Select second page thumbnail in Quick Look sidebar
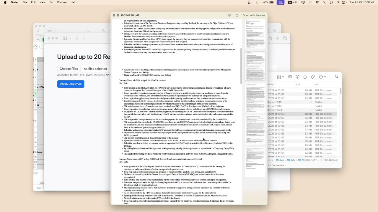The width and height of the screenshot is (378, 212). 255,66
